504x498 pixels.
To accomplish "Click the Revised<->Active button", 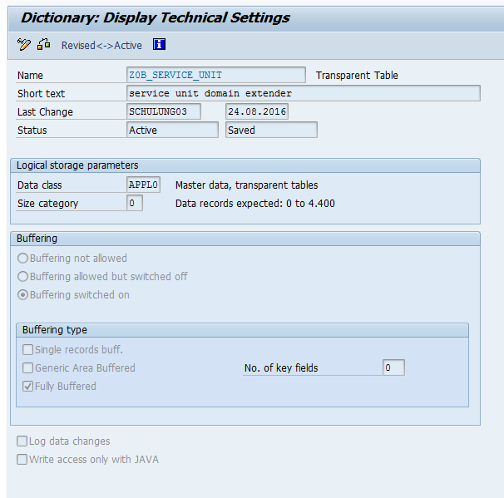I will [x=101, y=46].
